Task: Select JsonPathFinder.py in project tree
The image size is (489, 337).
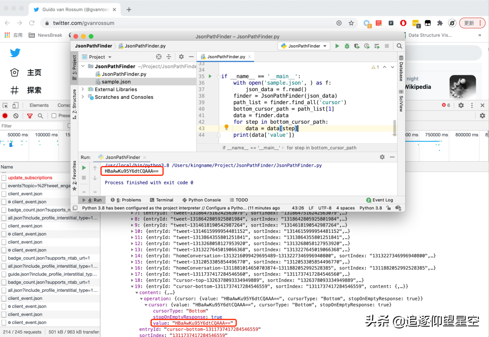Action: (x=137, y=74)
